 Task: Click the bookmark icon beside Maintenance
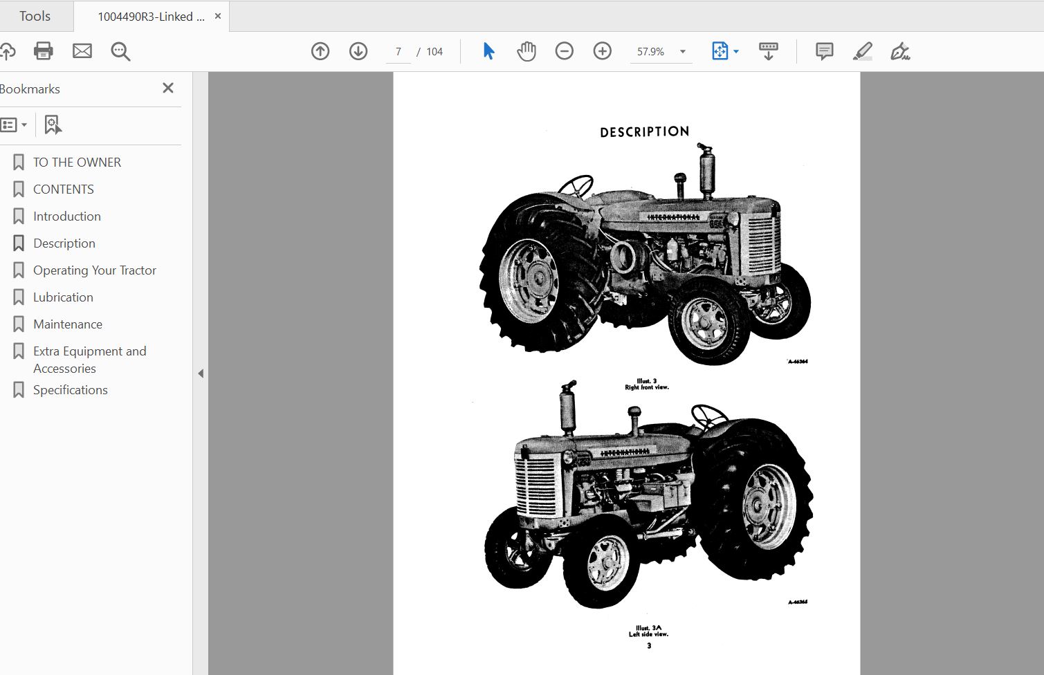tap(19, 324)
